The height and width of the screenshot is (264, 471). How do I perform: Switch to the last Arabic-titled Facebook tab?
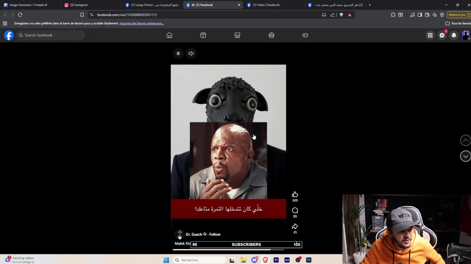[336, 5]
